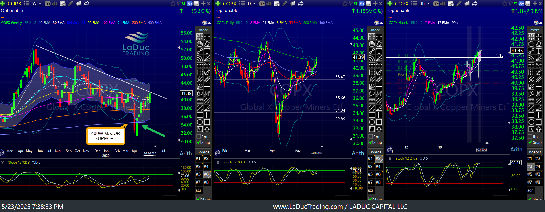Click the PPnts indicator label on hourly chart
Image resolution: width=545 pixels, height=212 pixels.
tap(456, 23)
